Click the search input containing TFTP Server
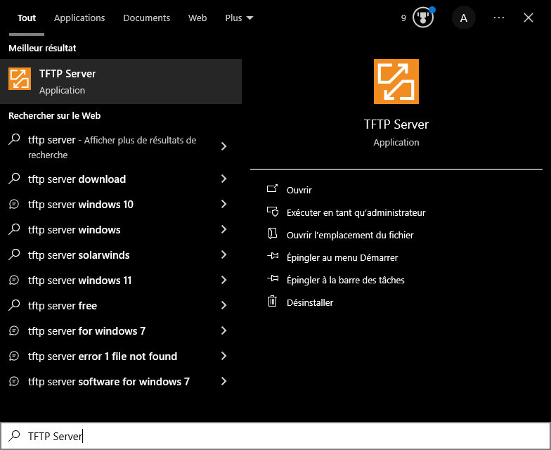This screenshot has width=551, height=450. [x=281, y=436]
